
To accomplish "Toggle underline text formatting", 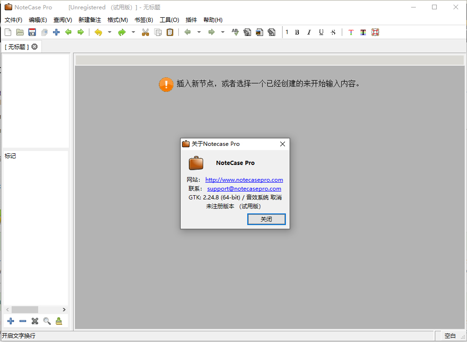I will (321, 32).
